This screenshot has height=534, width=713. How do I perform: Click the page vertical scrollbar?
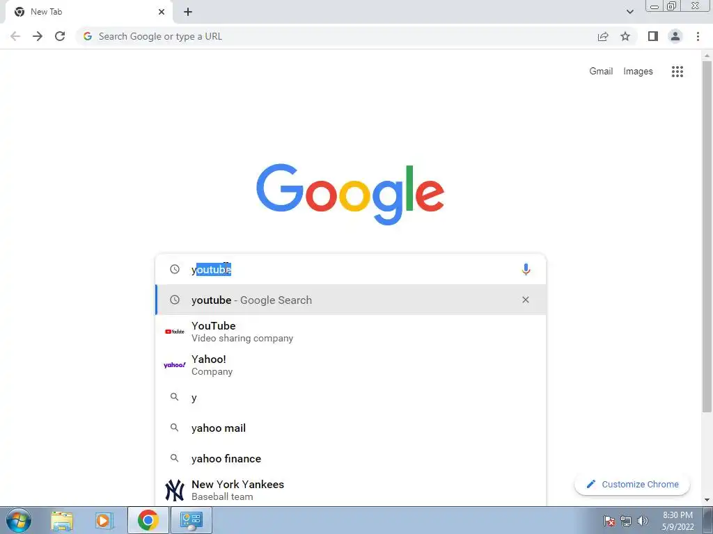(707, 236)
